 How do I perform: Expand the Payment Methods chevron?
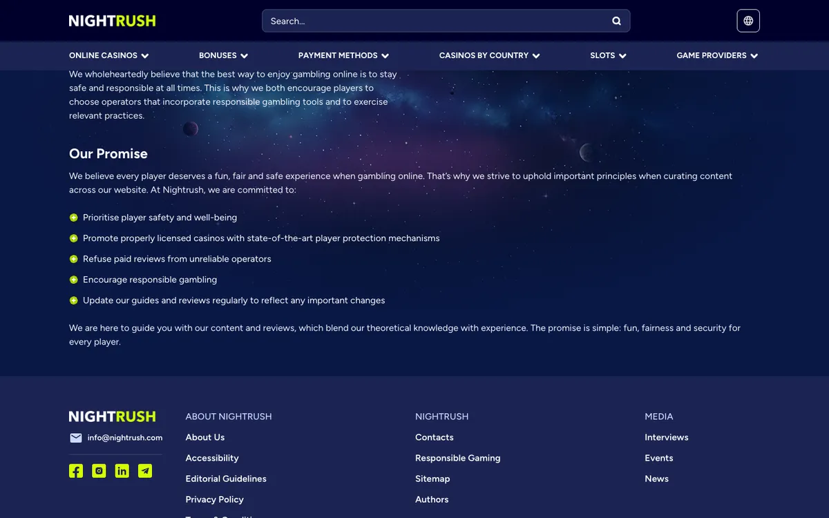coord(385,56)
